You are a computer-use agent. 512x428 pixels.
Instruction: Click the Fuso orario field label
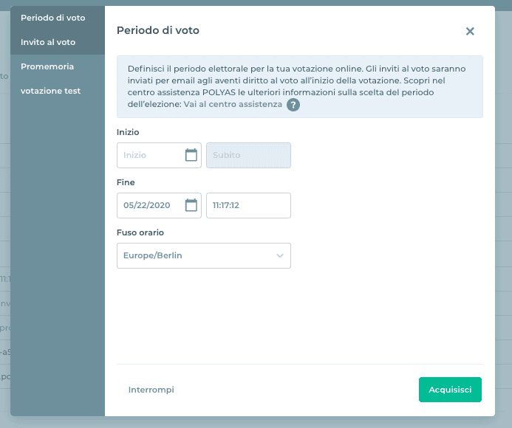point(140,232)
